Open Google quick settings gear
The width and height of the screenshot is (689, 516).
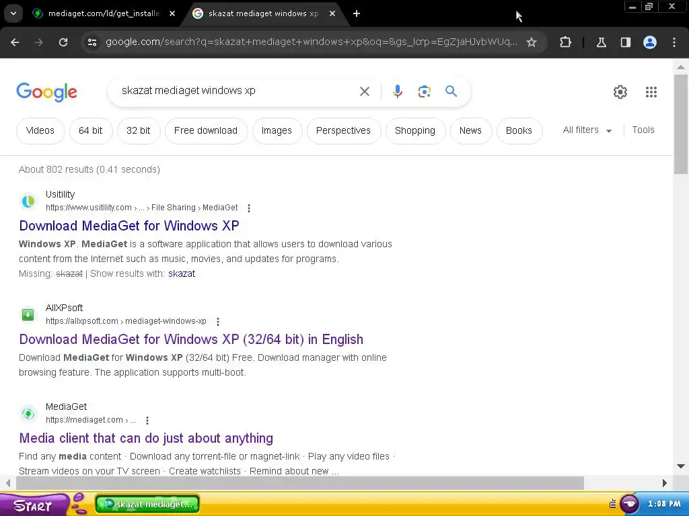click(x=620, y=91)
